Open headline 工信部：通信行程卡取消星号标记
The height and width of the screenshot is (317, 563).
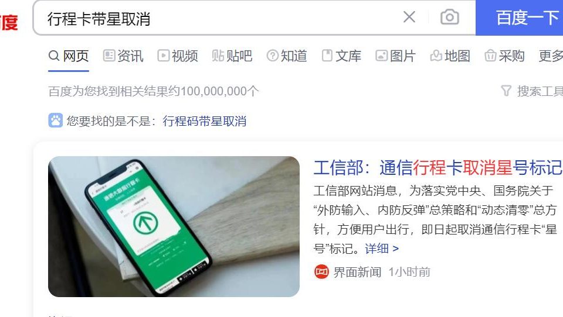(438, 168)
